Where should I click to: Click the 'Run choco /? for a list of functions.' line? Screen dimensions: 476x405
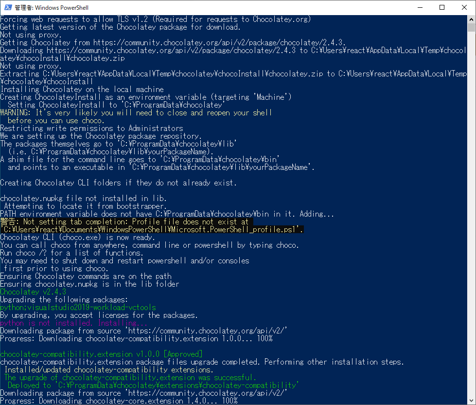[71, 253]
